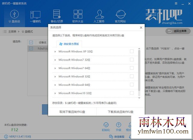Expand the Windows XP 32位 entry arrow

click(x=55, y=52)
